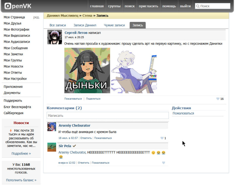Like Sir Pela's comment heart
The width and height of the screenshot is (236, 186).
(x=163, y=163)
